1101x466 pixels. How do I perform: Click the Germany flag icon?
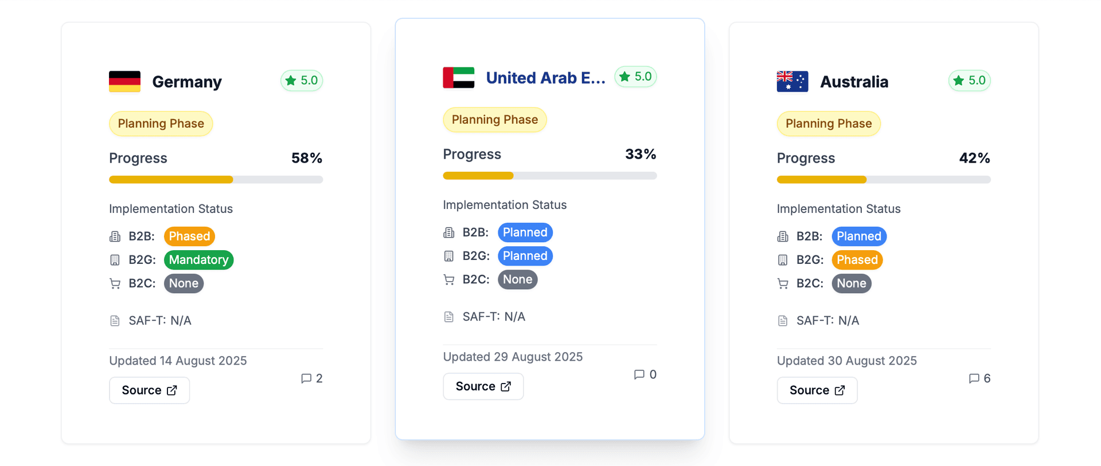[x=124, y=81]
